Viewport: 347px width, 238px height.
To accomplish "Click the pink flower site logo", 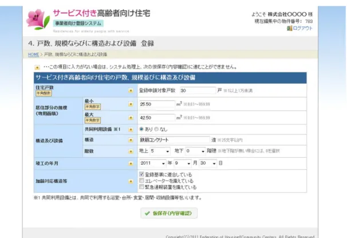I will tap(38, 19).
